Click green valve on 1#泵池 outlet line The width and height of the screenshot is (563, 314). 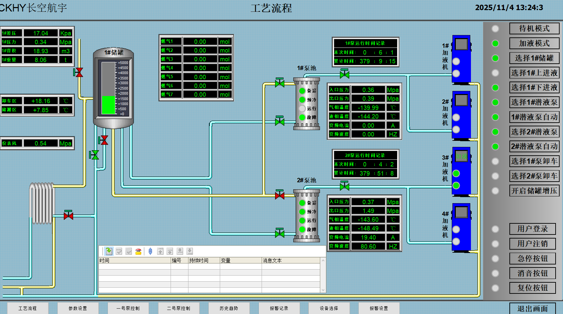(344, 74)
